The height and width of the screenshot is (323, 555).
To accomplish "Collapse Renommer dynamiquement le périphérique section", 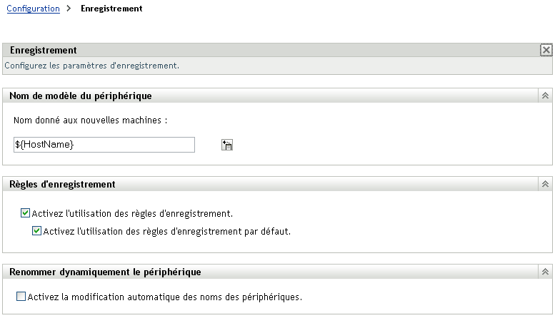I will (545, 272).
